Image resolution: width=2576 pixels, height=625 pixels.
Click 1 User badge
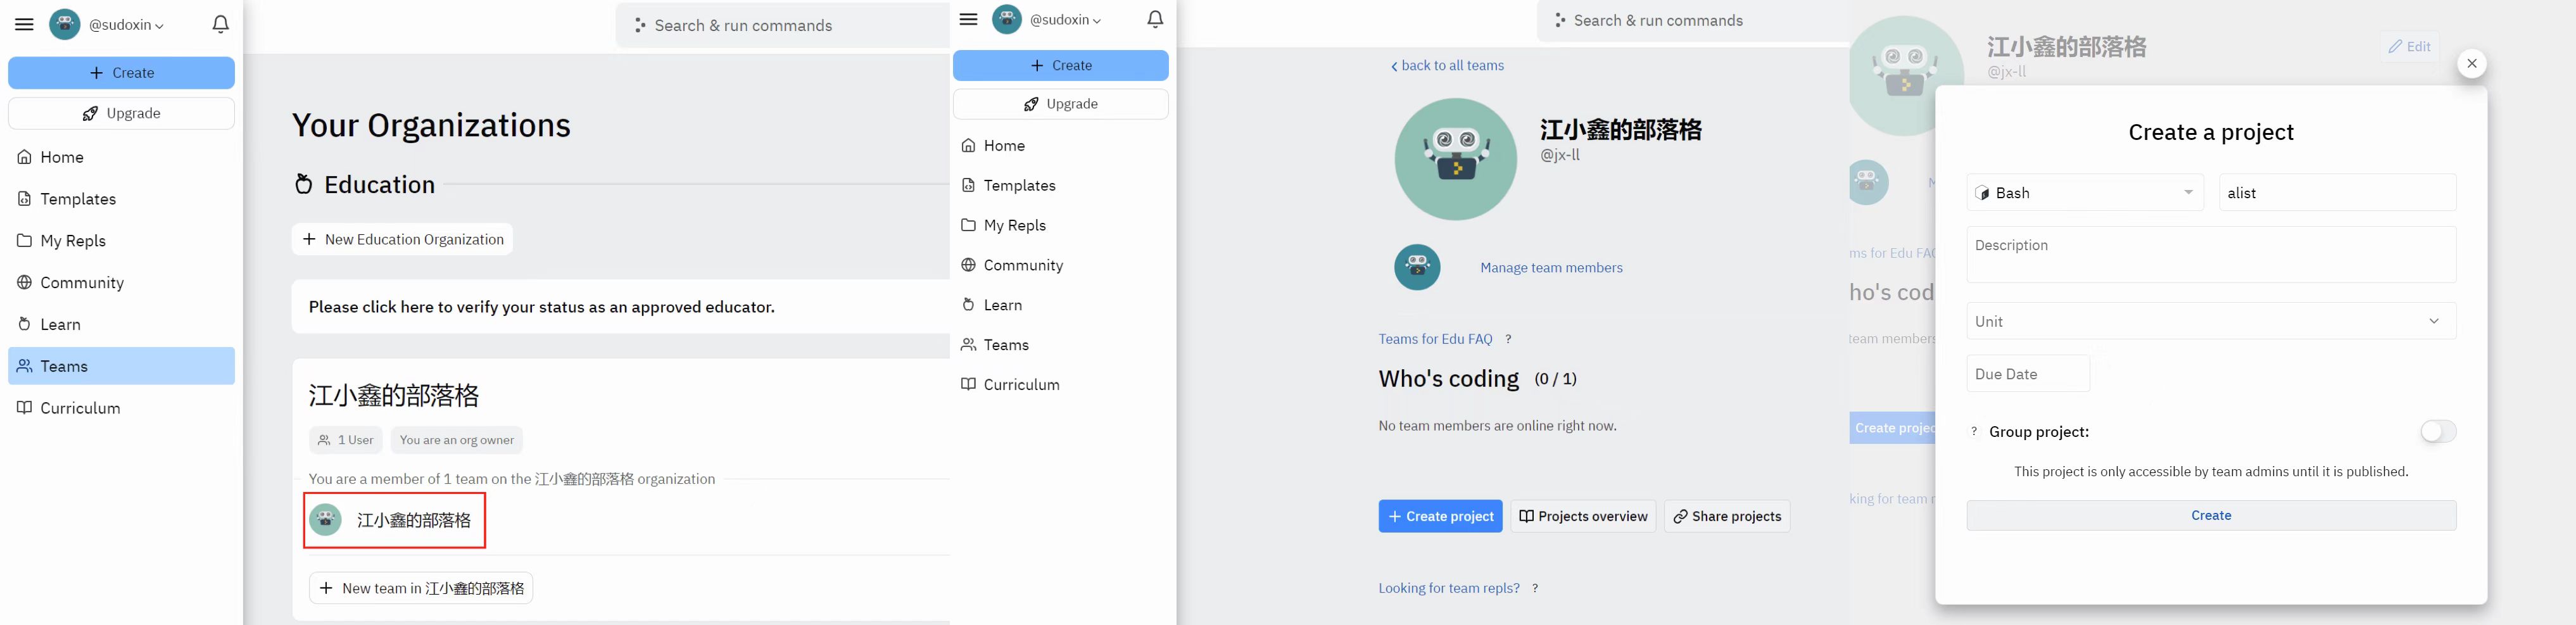(x=346, y=440)
